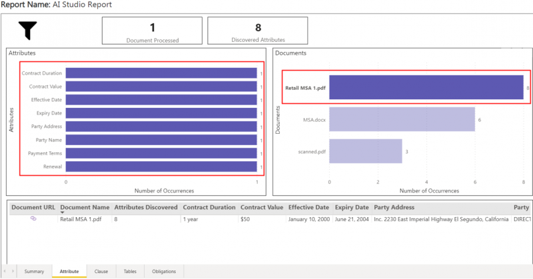Screen dimensions: 533x279
Task: Select the Retail MSA 1.pdf bar
Action: [x=426, y=87]
